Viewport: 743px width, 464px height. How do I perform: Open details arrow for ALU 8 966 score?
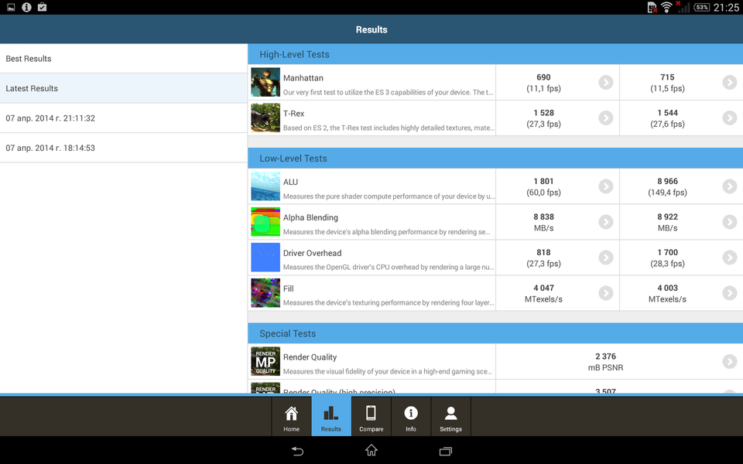click(730, 186)
